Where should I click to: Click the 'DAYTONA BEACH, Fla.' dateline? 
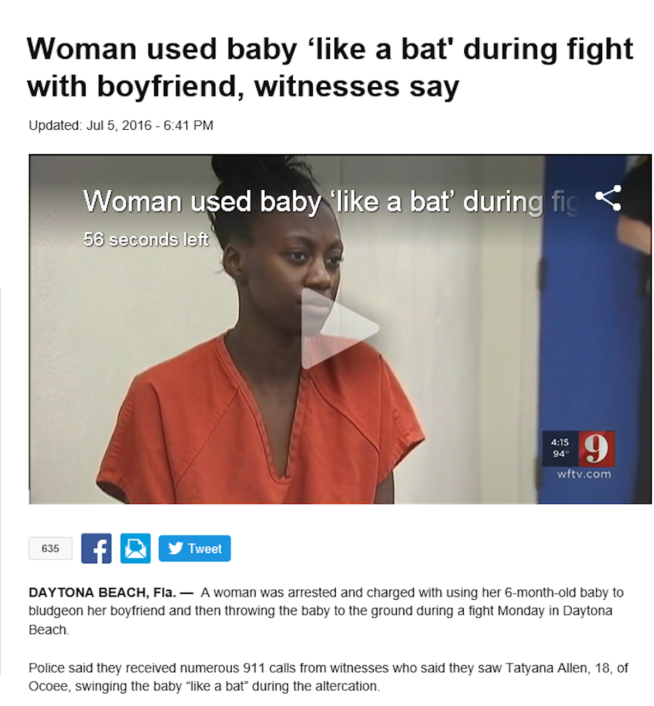(102, 593)
